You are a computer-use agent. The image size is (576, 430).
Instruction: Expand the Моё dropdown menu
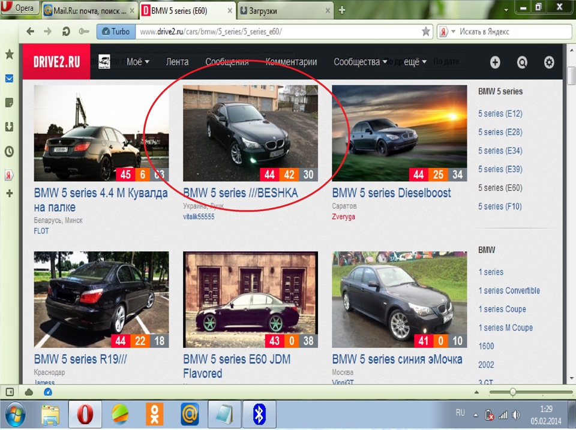138,62
